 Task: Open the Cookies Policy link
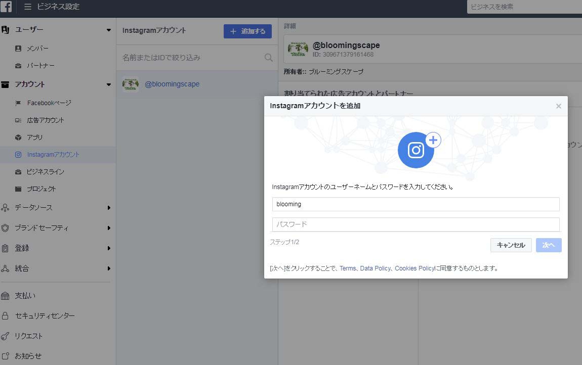coord(414,268)
